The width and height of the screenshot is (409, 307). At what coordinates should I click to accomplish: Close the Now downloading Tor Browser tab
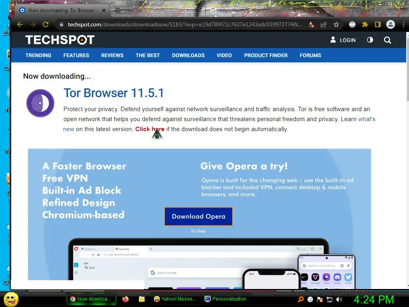103,10
